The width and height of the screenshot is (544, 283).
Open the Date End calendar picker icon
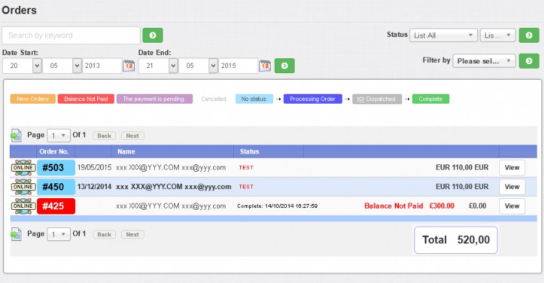pyautogui.click(x=265, y=65)
